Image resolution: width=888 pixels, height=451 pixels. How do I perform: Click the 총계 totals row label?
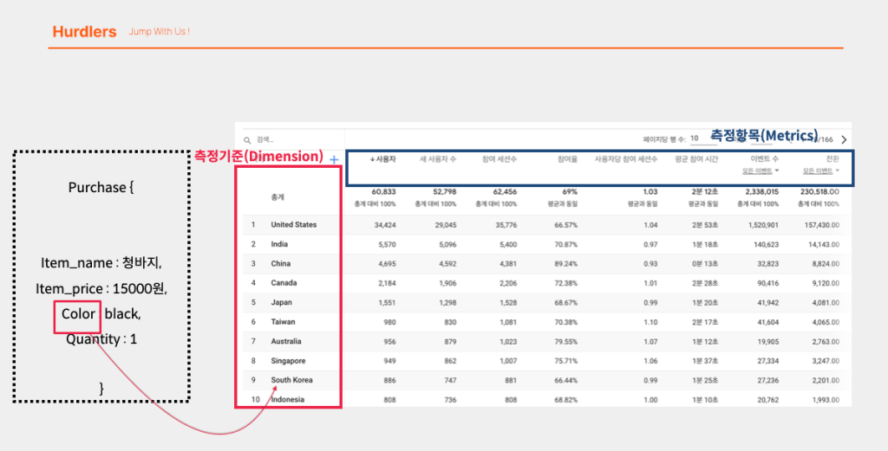pos(277,198)
